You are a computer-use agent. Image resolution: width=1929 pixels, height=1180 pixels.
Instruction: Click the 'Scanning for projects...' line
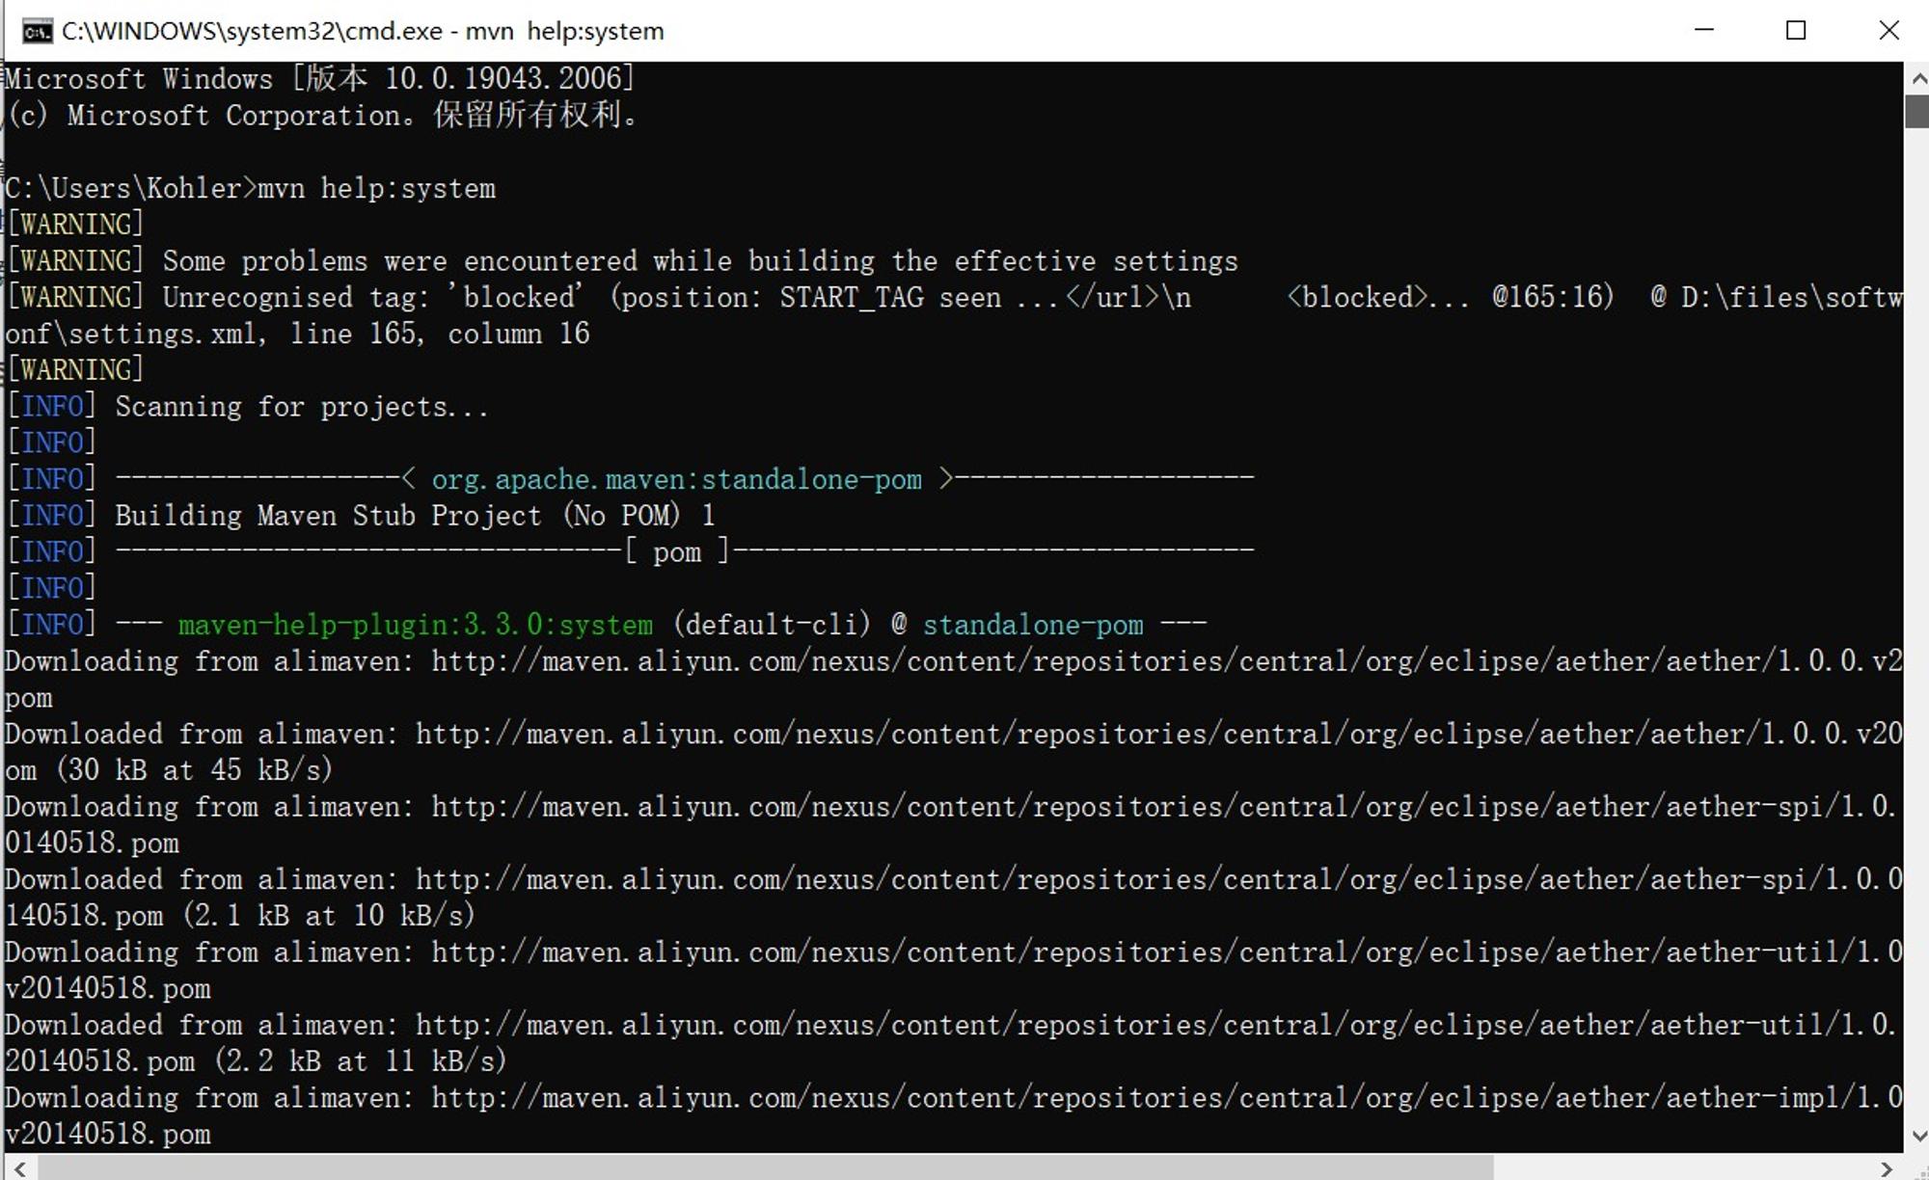pyautogui.click(x=302, y=407)
